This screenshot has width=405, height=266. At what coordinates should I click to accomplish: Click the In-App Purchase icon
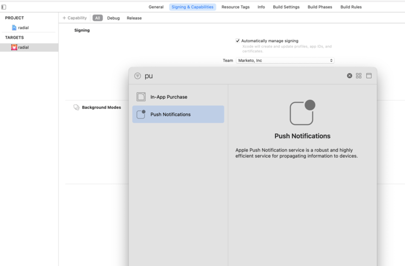pyautogui.click(x=141, y=97)
